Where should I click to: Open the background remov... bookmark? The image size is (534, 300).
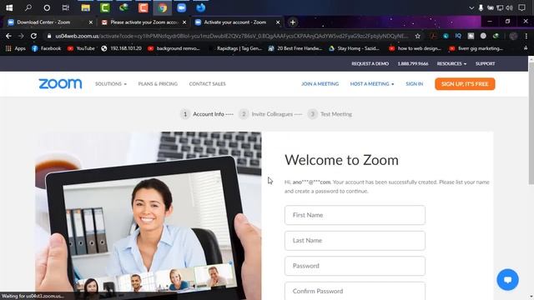click(x=174, y=48)
